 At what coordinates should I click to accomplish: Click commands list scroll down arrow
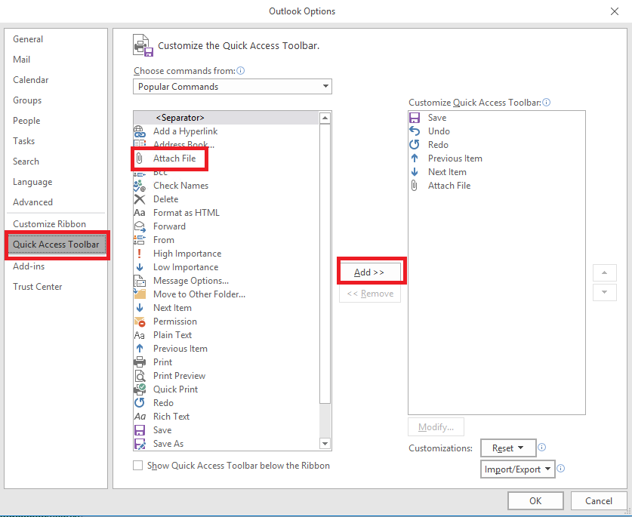pos(325,444)
